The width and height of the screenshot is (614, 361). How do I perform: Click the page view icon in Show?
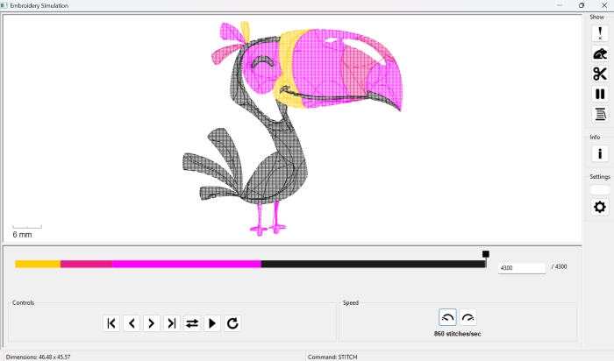tap(600, 115)
